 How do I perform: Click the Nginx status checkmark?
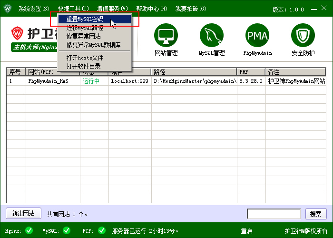tap(29, 230)
